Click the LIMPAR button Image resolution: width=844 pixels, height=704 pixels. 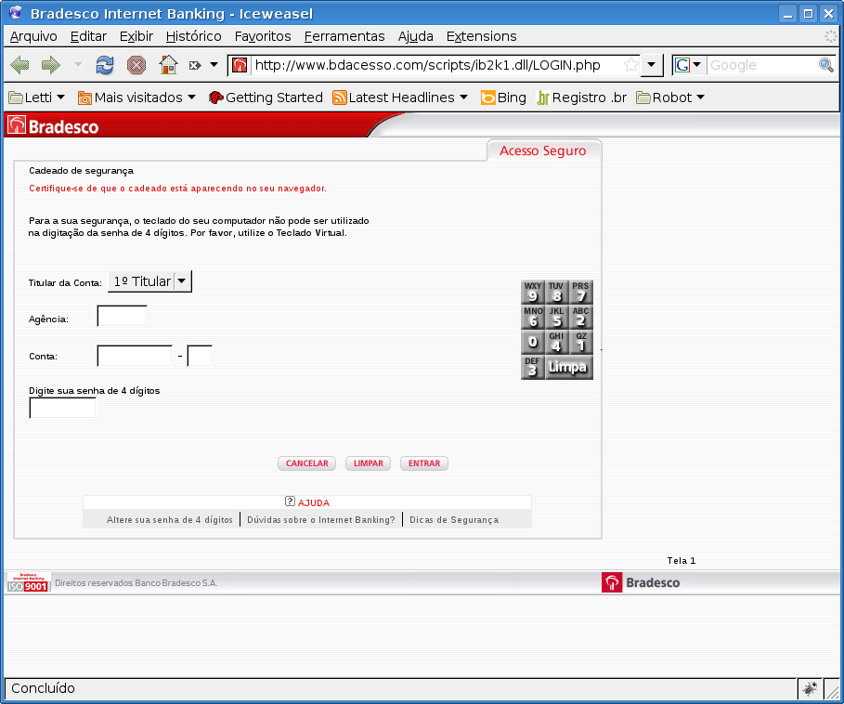(369, 463)
